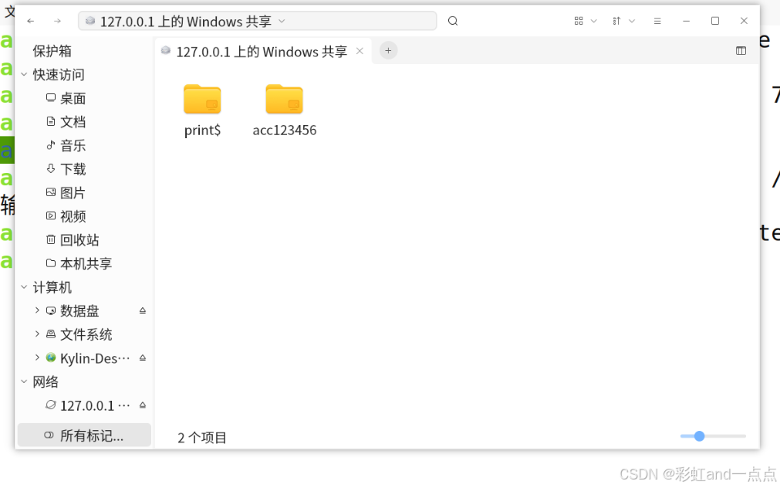
Task: Collapse the 快速访问 section
Action: pos(24,75)
